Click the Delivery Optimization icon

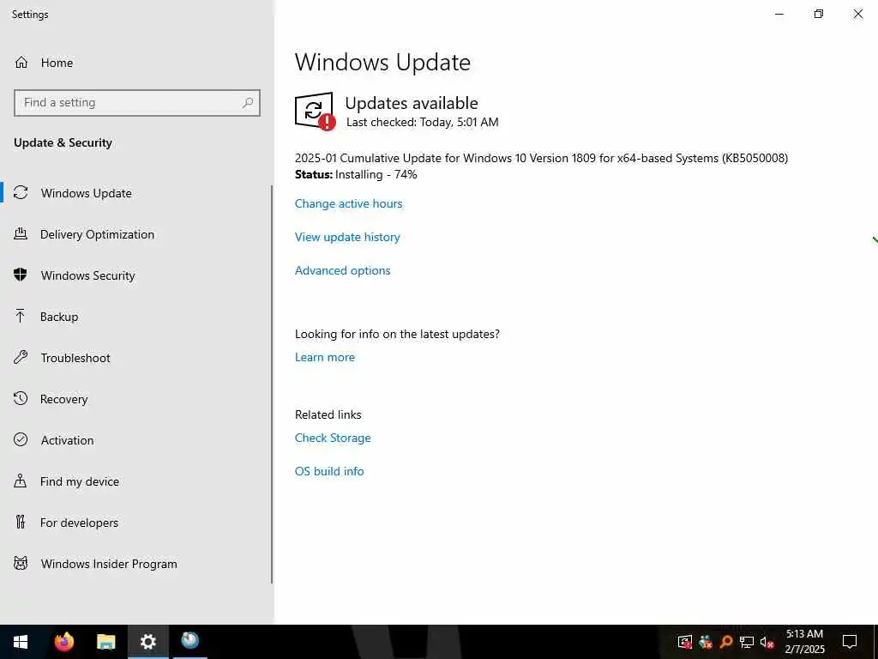[21, 233]
